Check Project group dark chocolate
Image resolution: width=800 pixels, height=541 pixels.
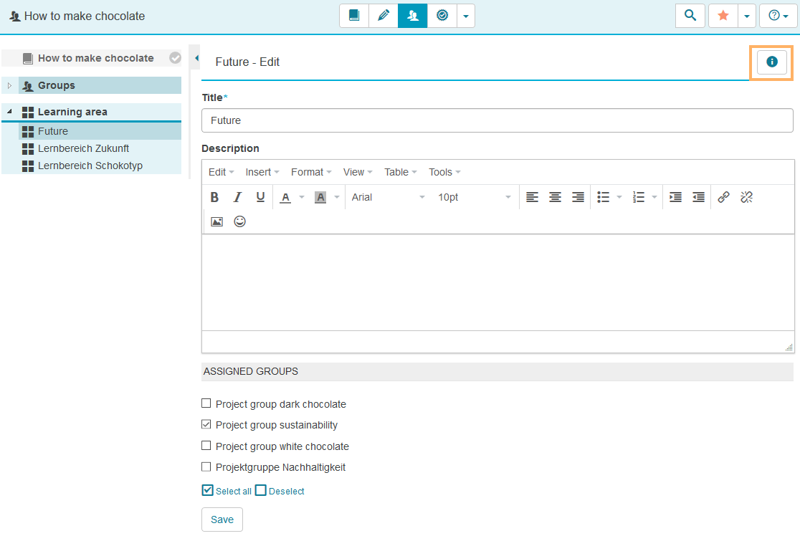click(x=206, y=403)
